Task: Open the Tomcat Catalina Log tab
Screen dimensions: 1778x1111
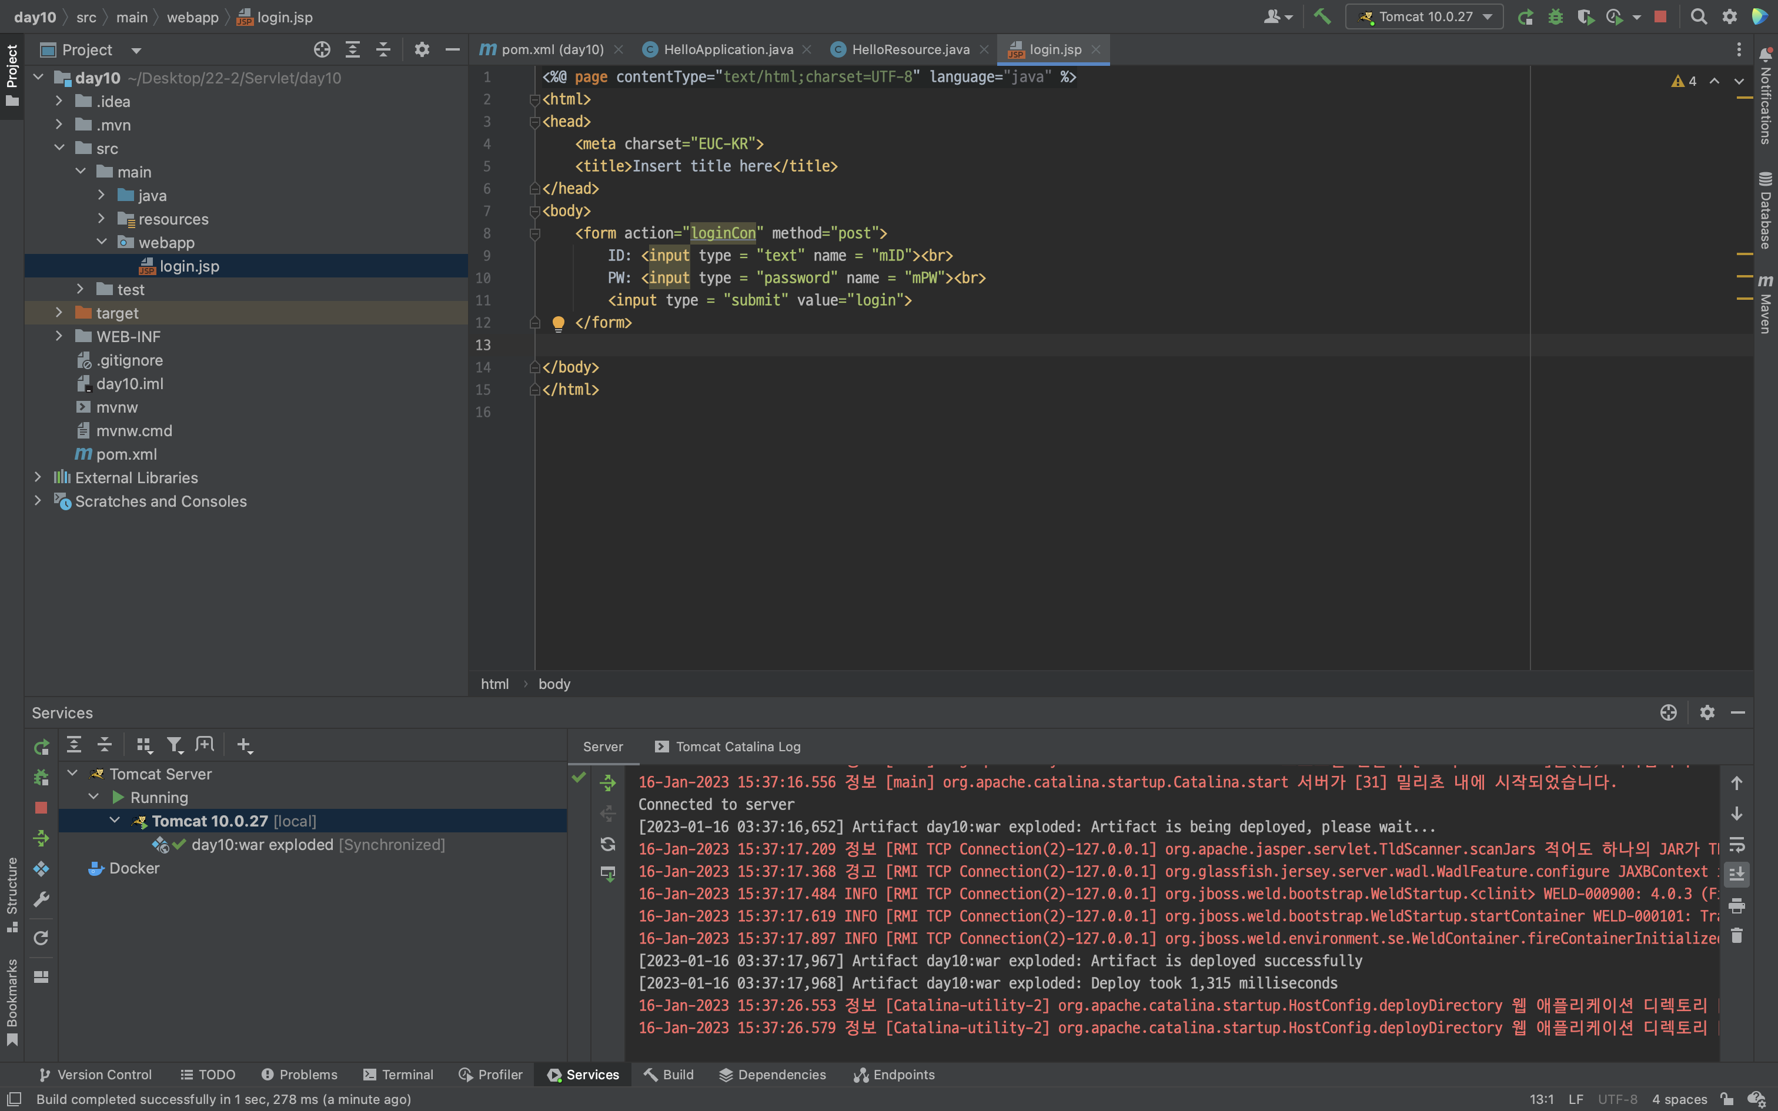Action: pos(737,747)
